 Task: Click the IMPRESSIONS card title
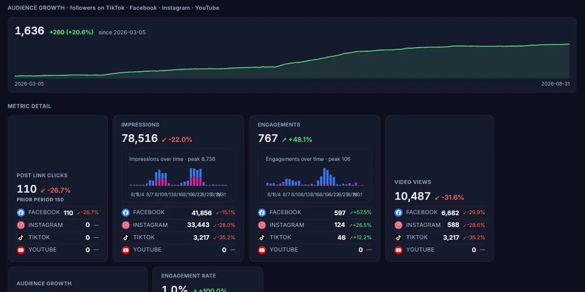[x=140, y=125]
